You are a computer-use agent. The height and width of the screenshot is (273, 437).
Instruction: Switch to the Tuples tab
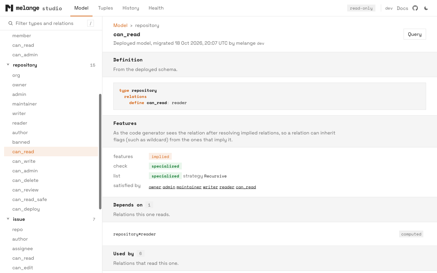105,8
